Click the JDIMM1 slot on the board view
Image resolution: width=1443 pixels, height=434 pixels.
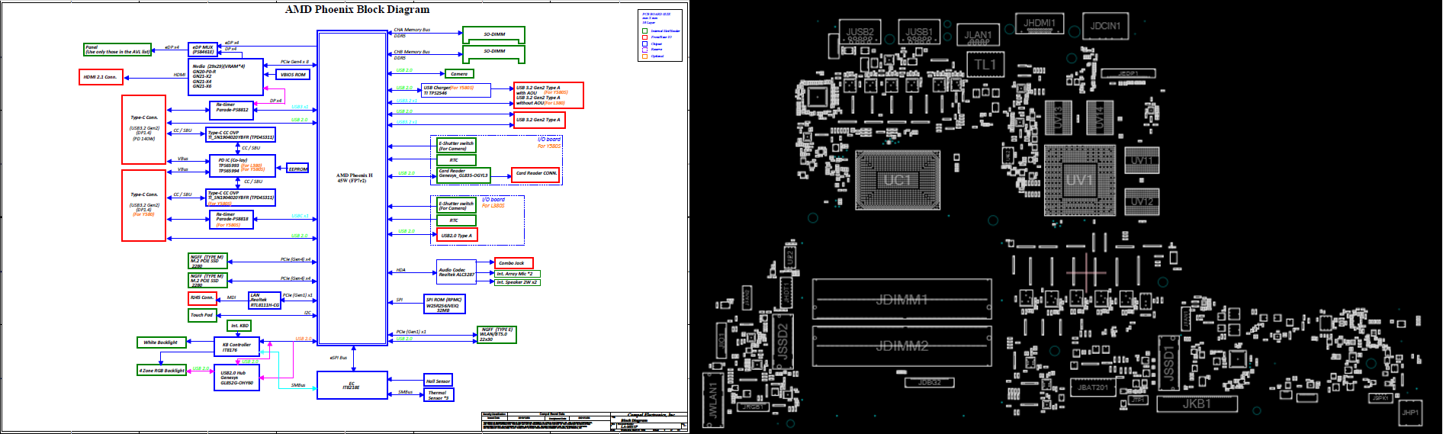pos(901,300)
